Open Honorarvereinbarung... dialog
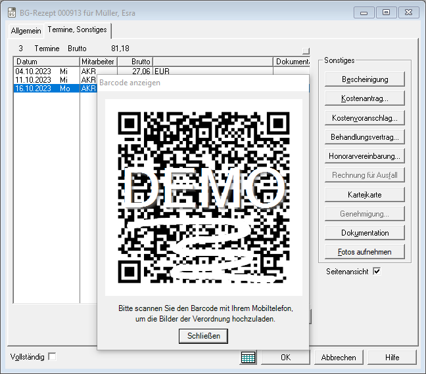This screenshot has width=426, height=374. pos(365,156)
